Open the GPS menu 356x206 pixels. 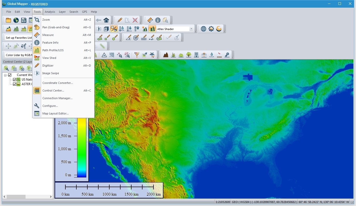85,12
